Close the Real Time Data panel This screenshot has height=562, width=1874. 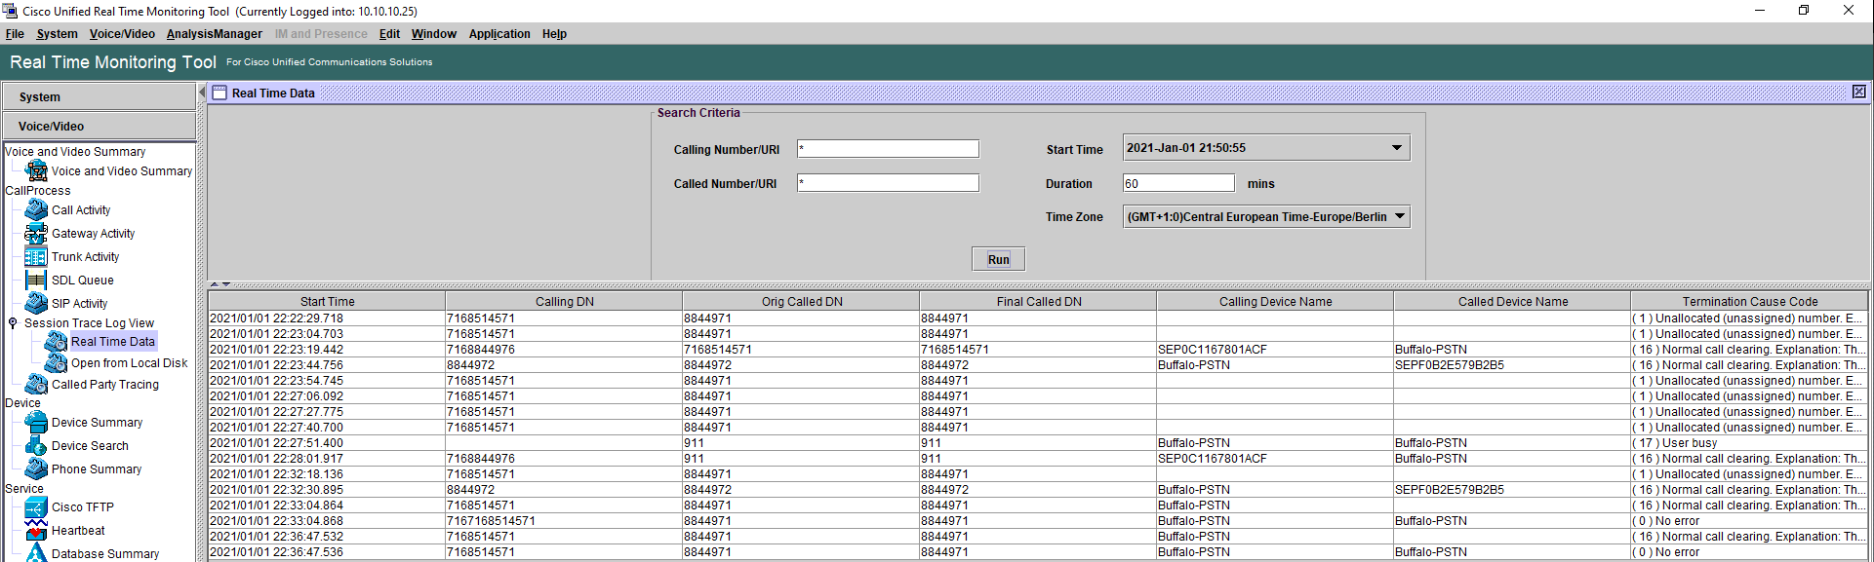click(x=1859, y=92)
